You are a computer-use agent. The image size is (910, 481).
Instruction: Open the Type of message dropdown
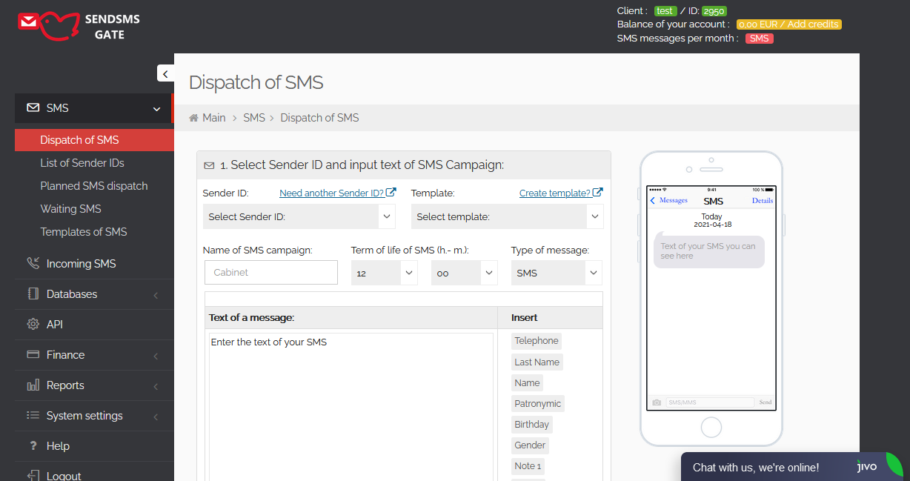pos(556,273)
